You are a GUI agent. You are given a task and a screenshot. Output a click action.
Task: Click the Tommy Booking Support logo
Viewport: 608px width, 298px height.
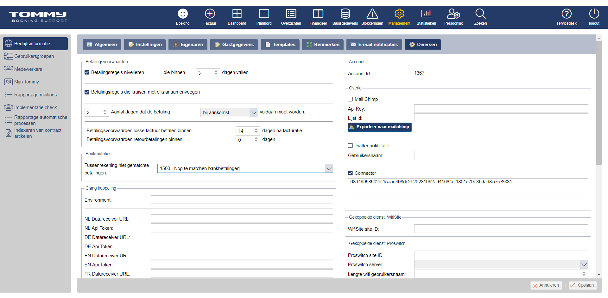click(38, 17)
